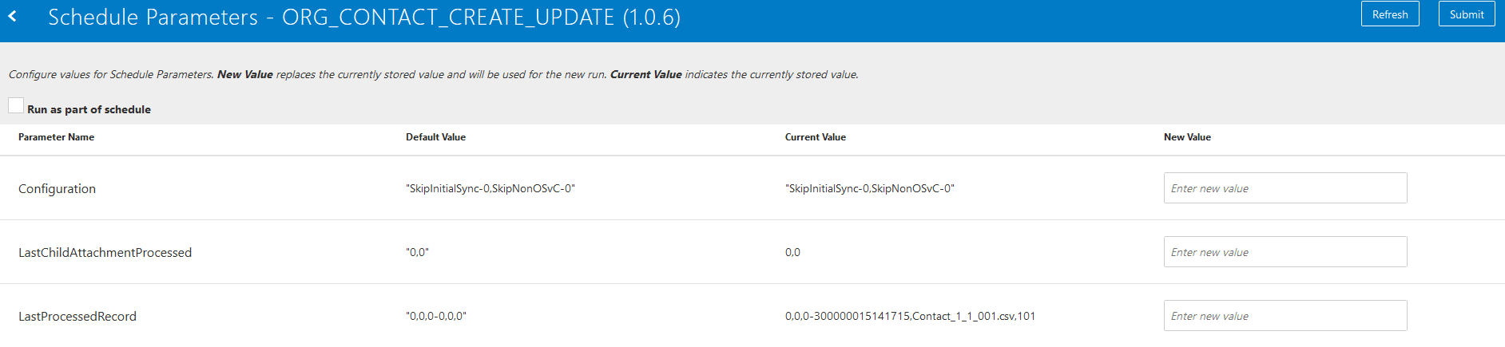Viewport: 1505px width, 347px height.
Task: Select LastChildAttachmentProcessed current value 0,0
Action: coord(792,253)
